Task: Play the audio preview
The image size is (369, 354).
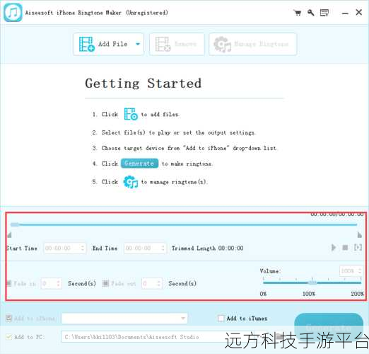Action: pyautogui.click(x=334, y=248)
